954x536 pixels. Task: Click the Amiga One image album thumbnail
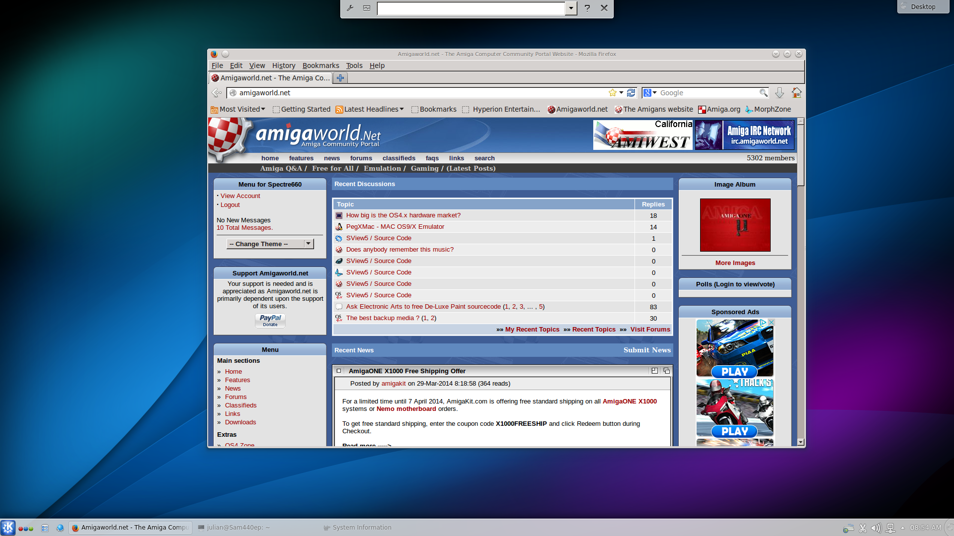pos(735,225)
